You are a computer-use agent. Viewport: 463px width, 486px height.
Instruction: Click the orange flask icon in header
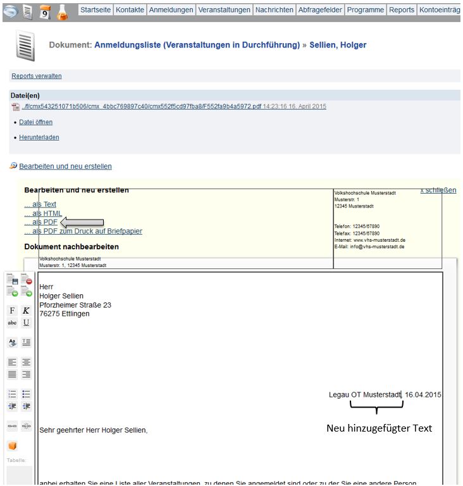click(x=63, y=11)
